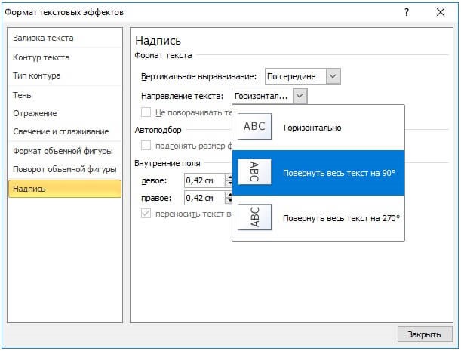The width and height of the screenshot is (461, 351).
Task: Go to the 'Тень' settings
Action: (21, 94)
